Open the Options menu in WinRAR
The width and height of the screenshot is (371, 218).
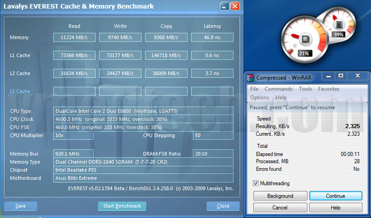click(260, 98)
